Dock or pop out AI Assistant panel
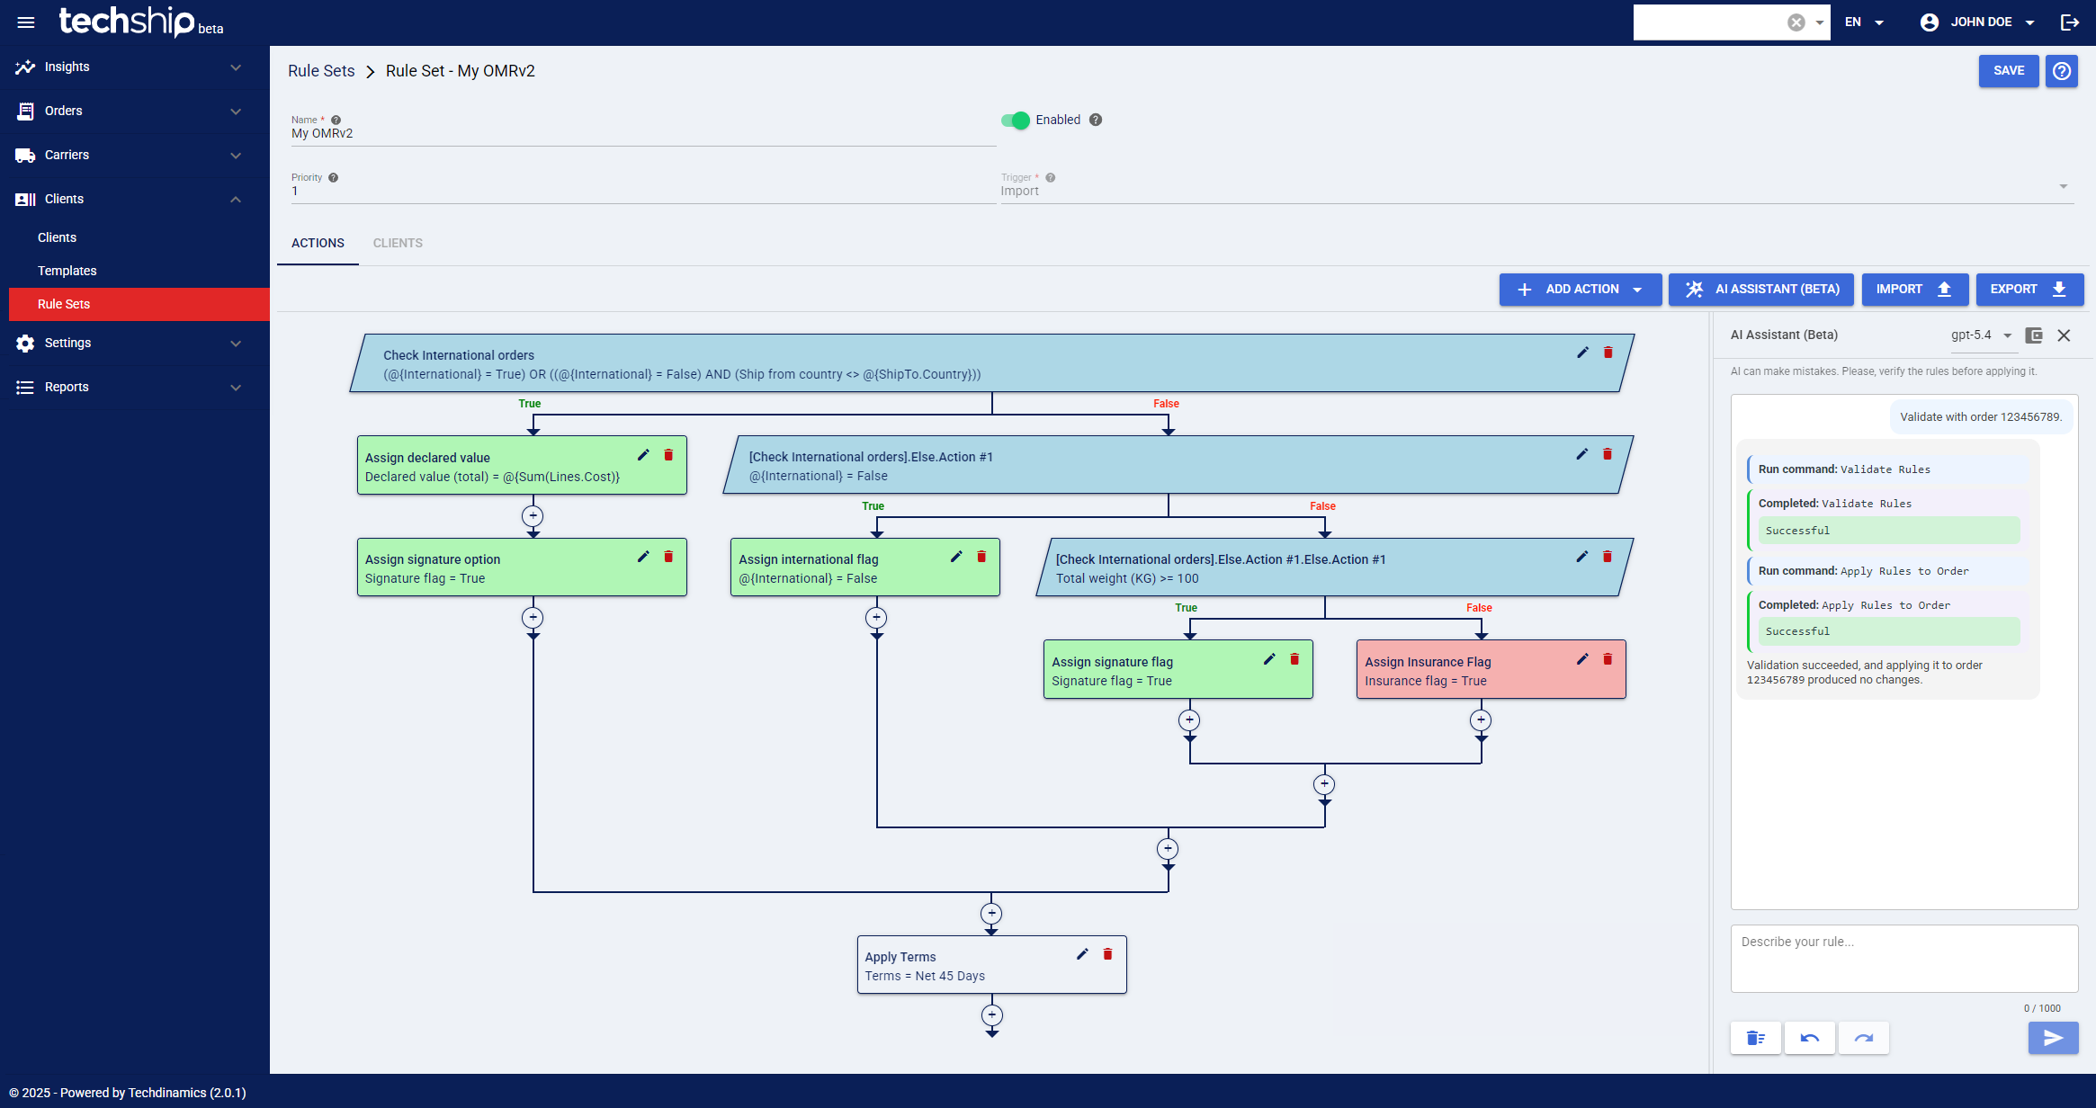2096x1108 pixels. click(2034, 335)
